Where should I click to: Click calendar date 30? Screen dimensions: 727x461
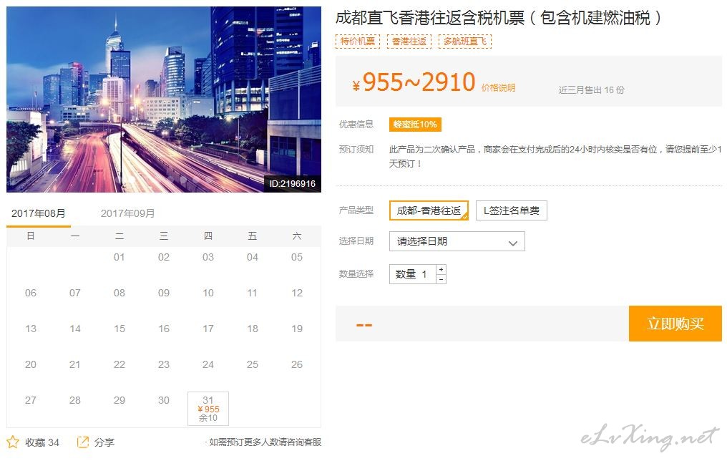pos(164,399)
